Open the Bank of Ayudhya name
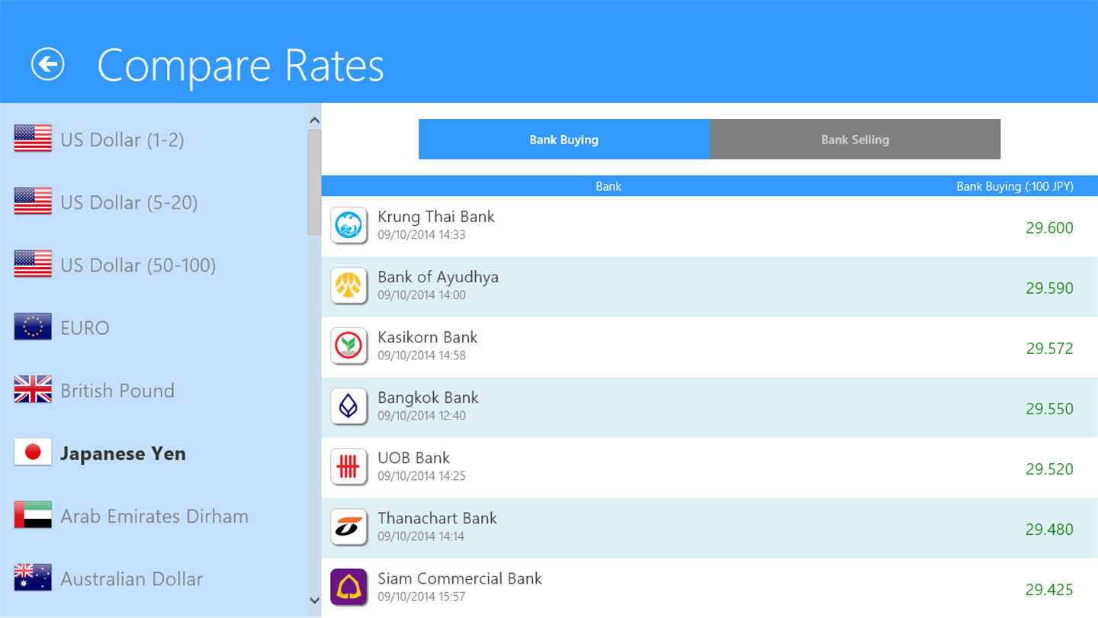Screen dimensions: 1098x618 click(x=438, y=277)
